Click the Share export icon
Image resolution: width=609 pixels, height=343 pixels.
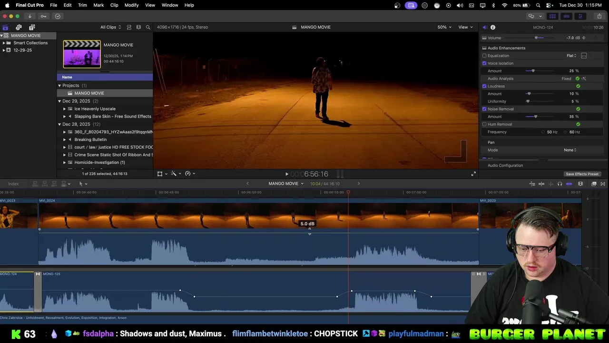pos(599,16)
